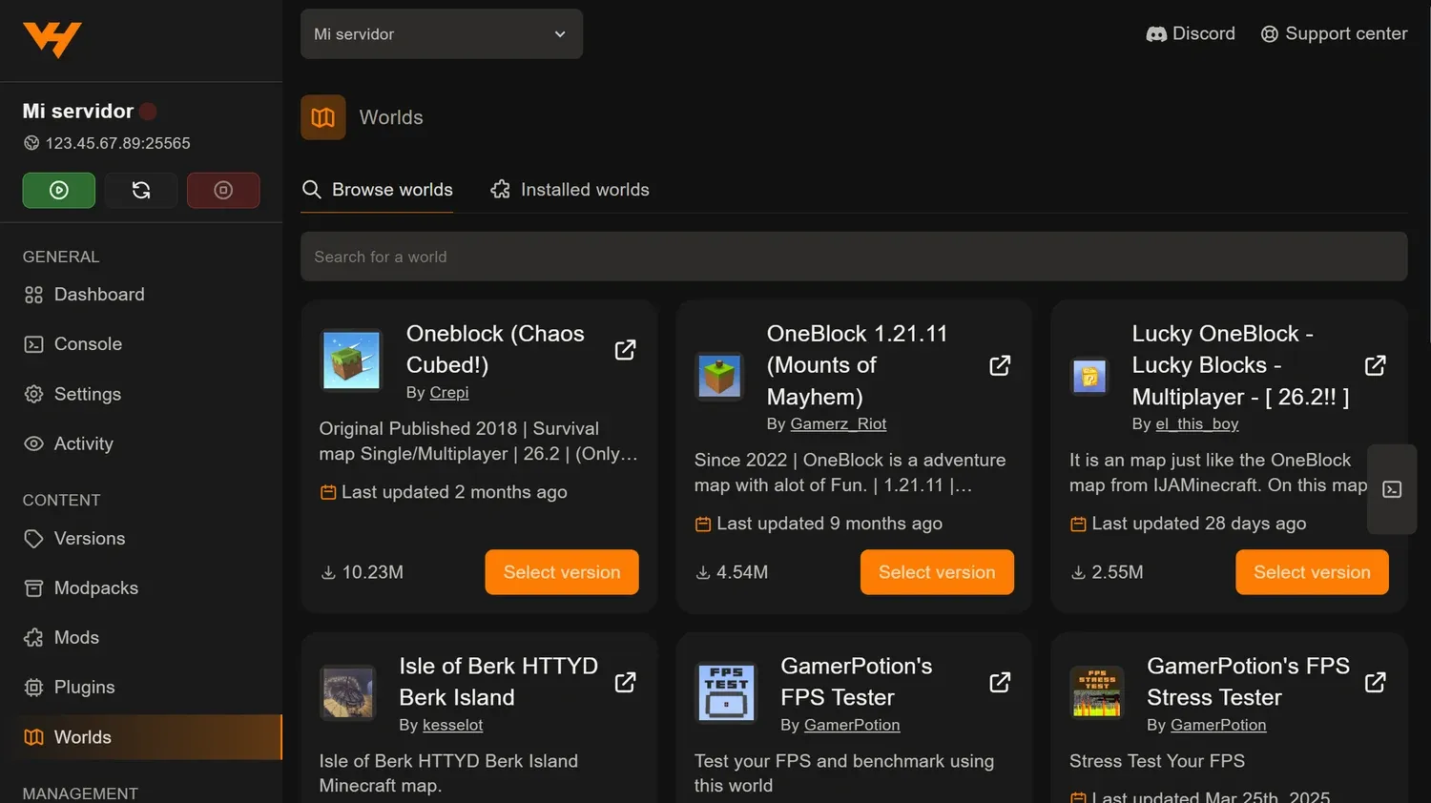Screen dimensions: 1431x803
Task: Click the Isle of Berk HTTYD Berk Island title
Action: [x=498, y=682]
